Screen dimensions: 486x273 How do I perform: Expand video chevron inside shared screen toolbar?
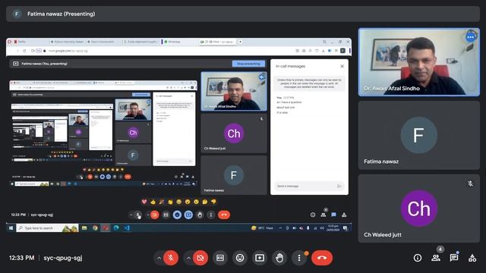tap(148, 215)
